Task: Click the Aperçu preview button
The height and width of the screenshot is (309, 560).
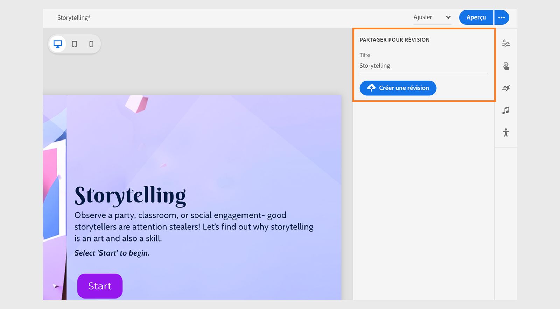Action: [476, 17]
